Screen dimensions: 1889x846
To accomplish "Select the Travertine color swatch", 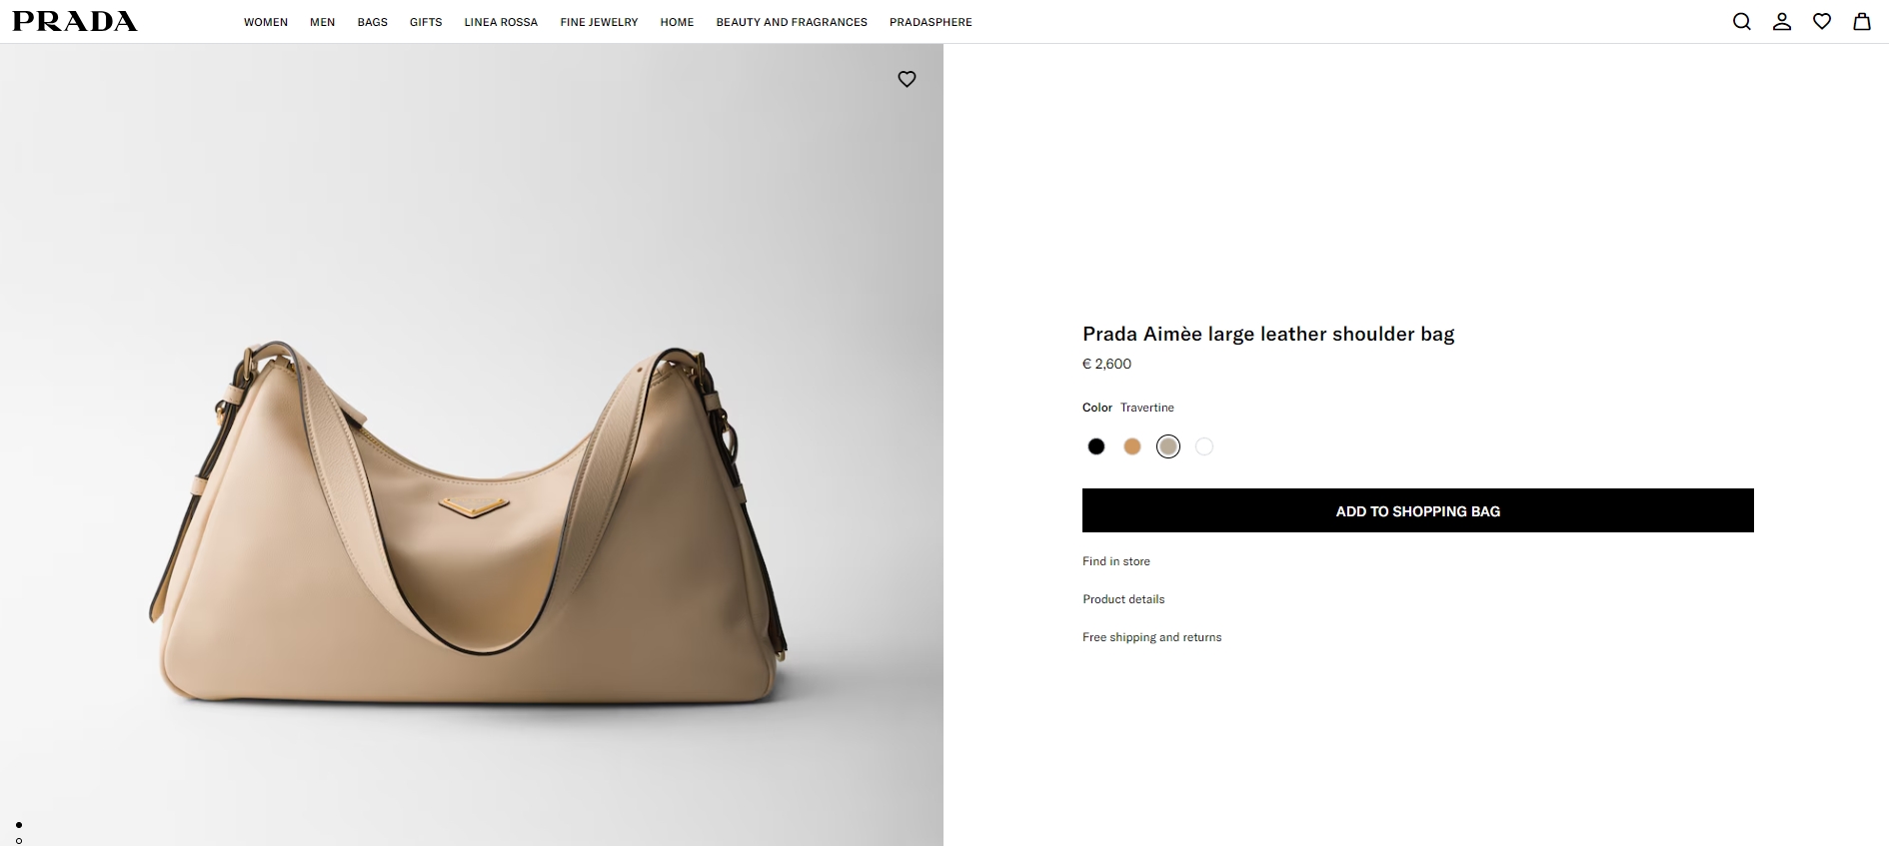I will (1168, 446).
